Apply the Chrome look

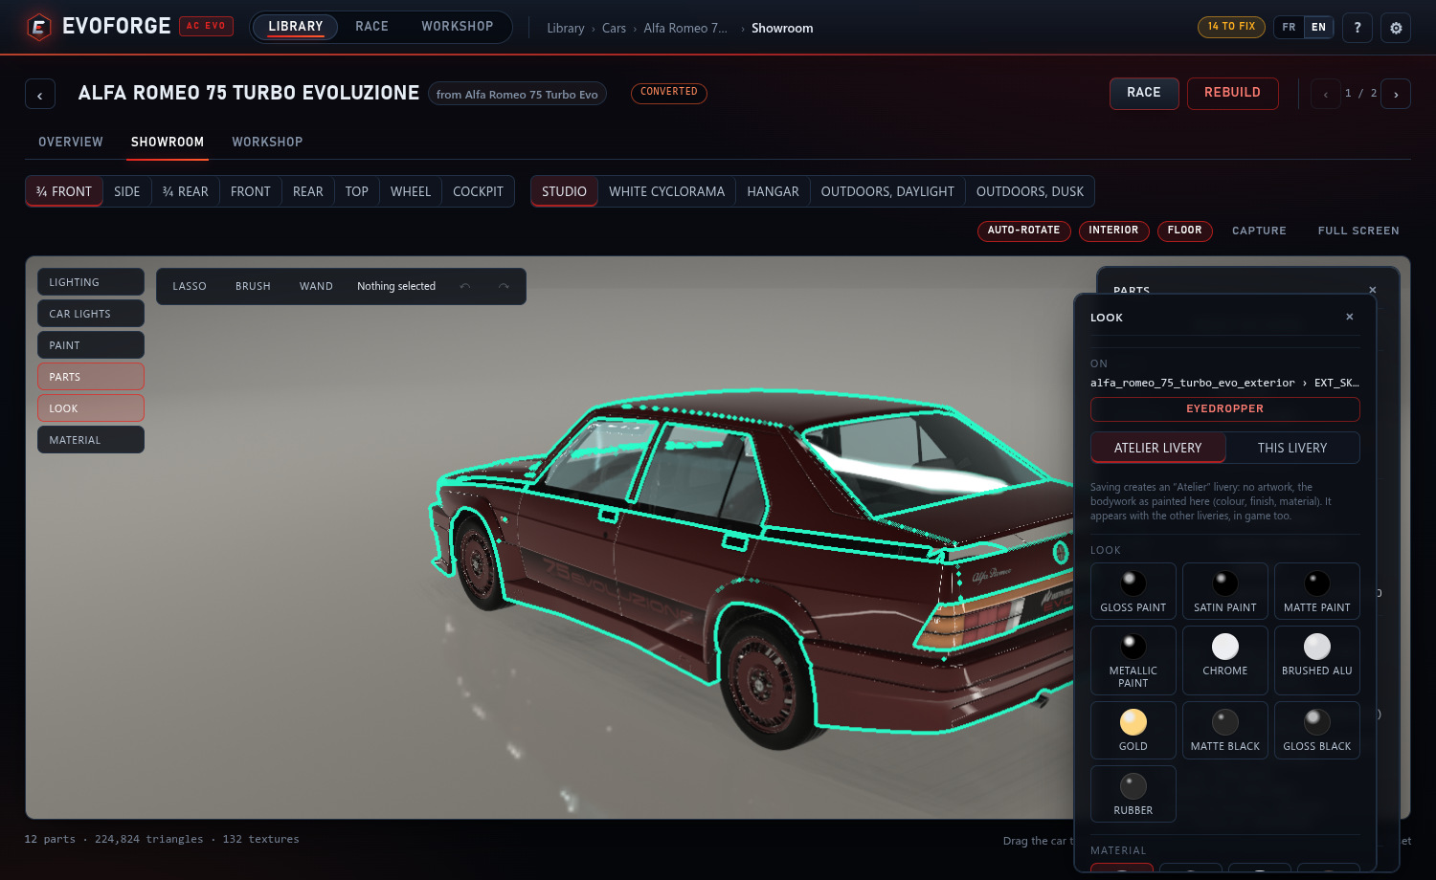(x=1225, y=660)
